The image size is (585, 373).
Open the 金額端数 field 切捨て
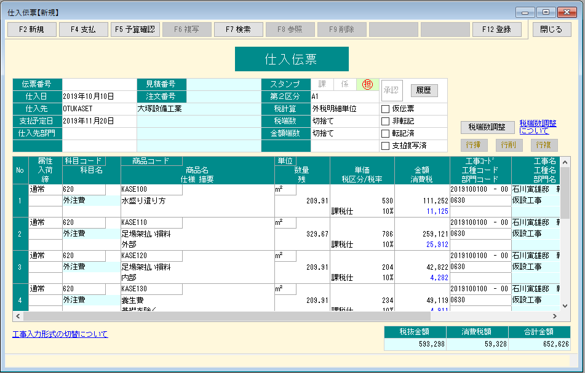(344, 133)
